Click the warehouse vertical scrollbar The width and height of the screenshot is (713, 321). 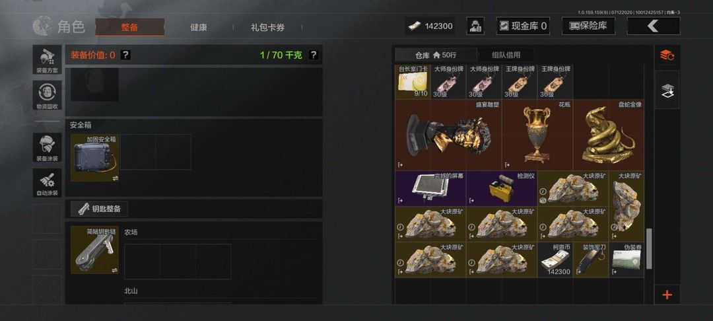click(649, 248)
